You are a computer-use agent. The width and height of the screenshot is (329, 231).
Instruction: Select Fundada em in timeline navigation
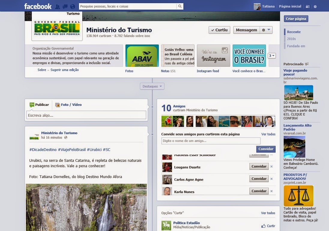296,46
